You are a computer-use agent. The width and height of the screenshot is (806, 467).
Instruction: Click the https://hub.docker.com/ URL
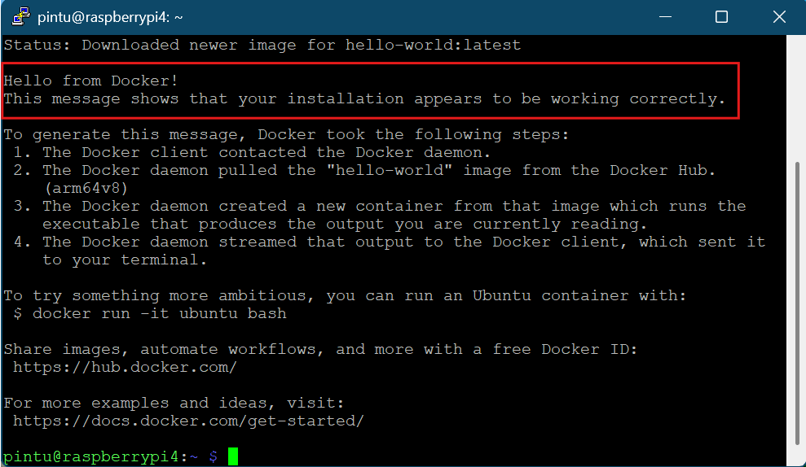click(x=125, y=368)
